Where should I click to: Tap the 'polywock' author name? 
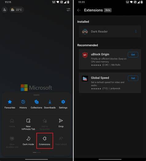(115, 88)
